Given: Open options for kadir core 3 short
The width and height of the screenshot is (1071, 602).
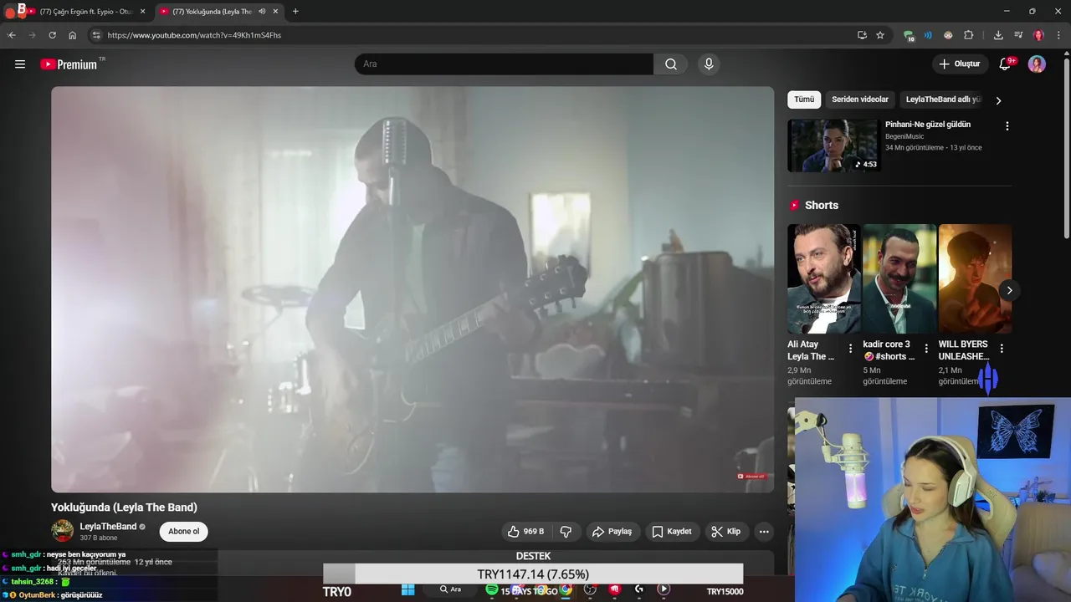Looking at the screenshot, I should 925,349.
